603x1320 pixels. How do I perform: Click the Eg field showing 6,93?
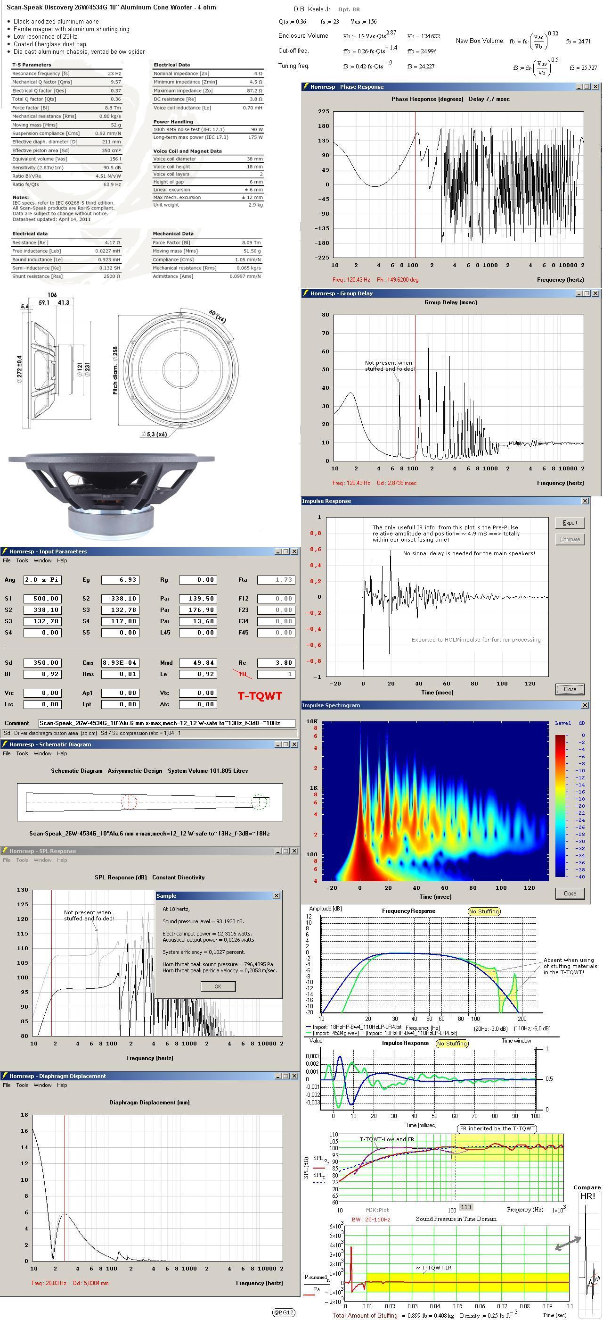coord(120,579)
